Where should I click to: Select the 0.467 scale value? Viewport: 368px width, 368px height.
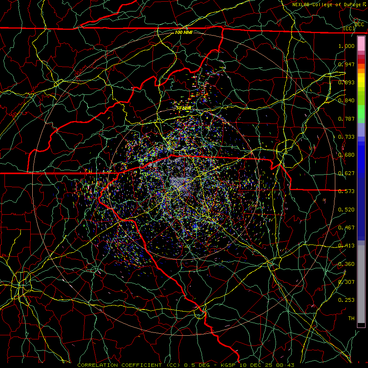[x=346, y=228]
